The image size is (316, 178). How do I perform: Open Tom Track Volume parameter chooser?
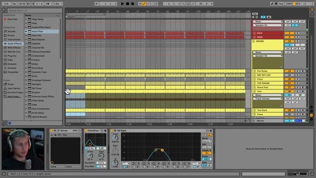point(268,99)
